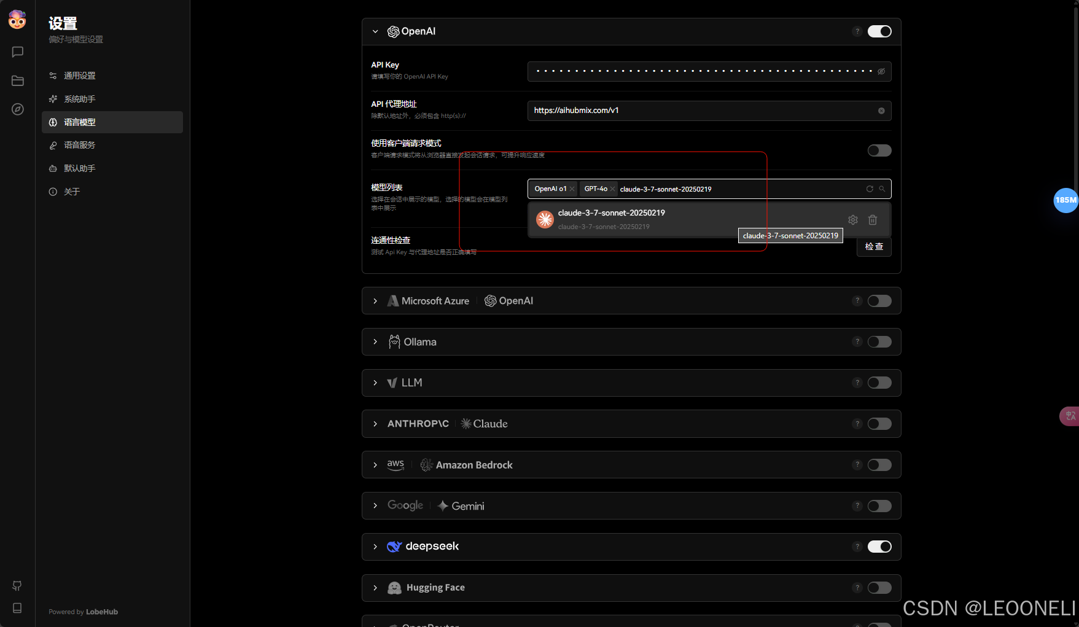Open 系统助手 settings page
This screenshot has width=1079, height=627.
click(112, 99)
